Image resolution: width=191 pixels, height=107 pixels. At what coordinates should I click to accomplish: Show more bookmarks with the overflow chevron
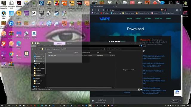click(180, 13)
